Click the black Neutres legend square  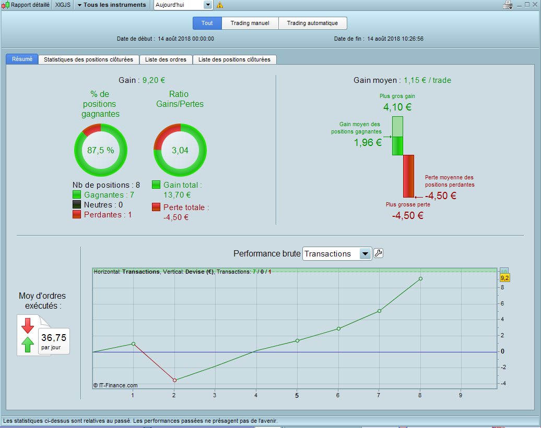pyautogui.click(x=77, y=204)
